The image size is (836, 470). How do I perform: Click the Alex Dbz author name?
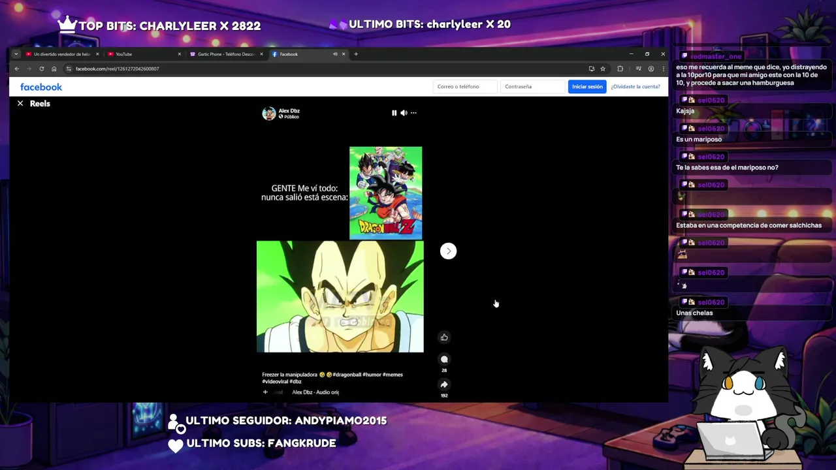[289, 111]
